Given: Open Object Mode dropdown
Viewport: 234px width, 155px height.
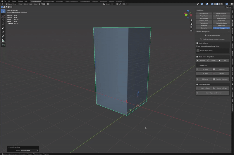Looking at the screenshot, I should tap(12, 4).
